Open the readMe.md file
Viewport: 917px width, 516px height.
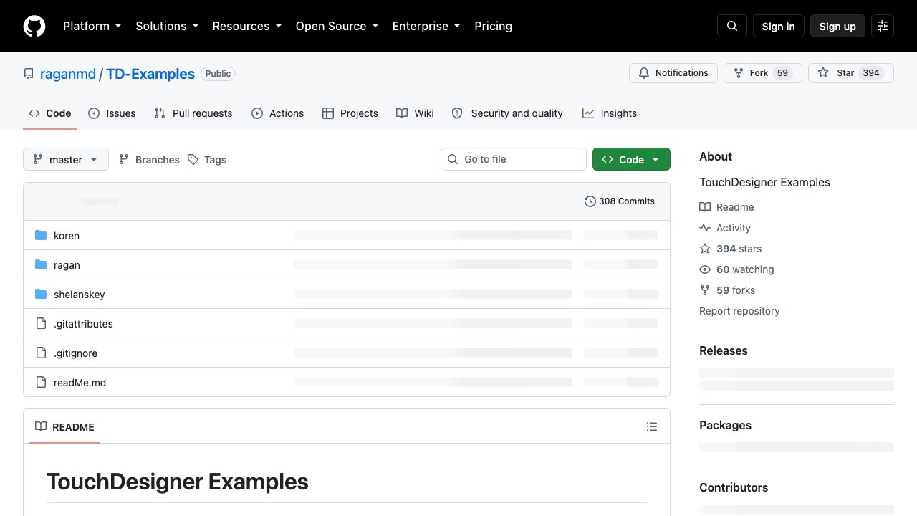(x=80, y=383)
